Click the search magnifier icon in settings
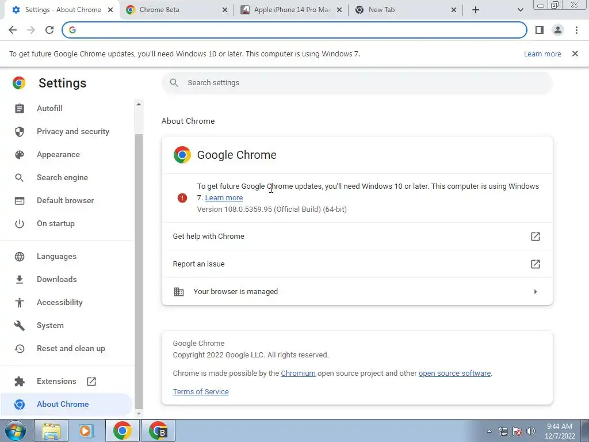 174,83
